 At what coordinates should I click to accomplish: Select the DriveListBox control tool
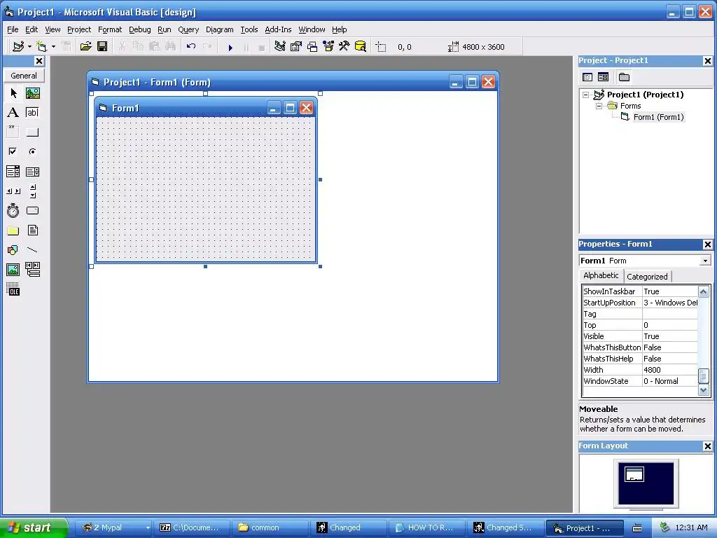[32, 210]
